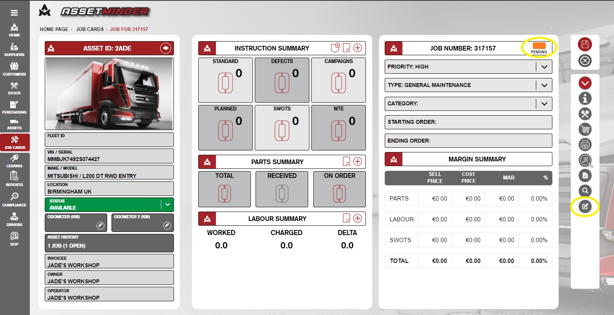The image size is (614, 315).
Task: Collapse the right toolbar with red chevron
Action: (585, 83)
